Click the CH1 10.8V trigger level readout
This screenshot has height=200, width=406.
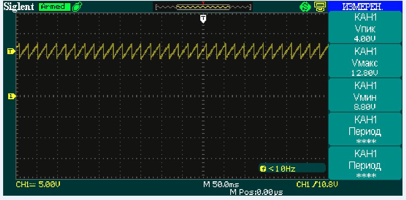click(317, 185)
